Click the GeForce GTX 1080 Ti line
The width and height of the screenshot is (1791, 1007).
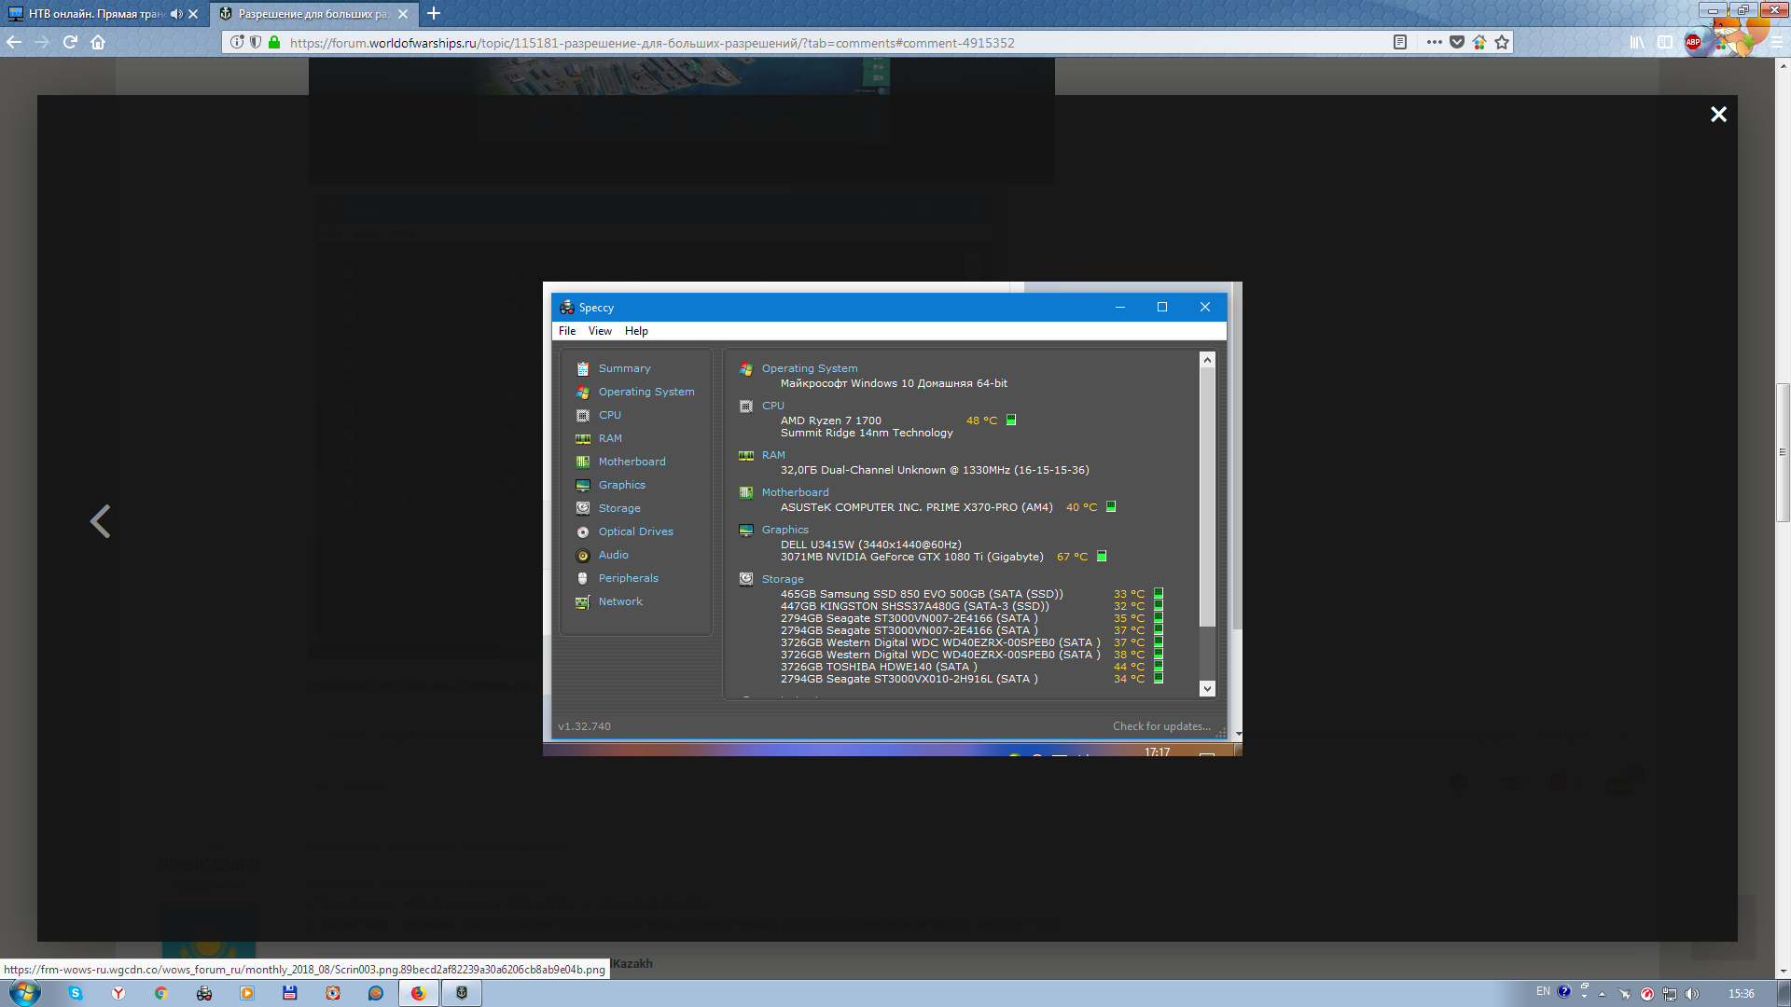pos(911,557)
